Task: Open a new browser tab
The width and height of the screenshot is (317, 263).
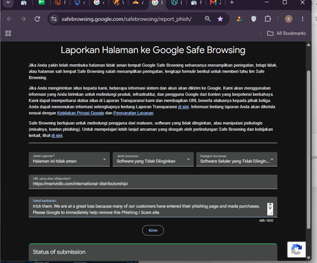Action: [x=232, y=3]
